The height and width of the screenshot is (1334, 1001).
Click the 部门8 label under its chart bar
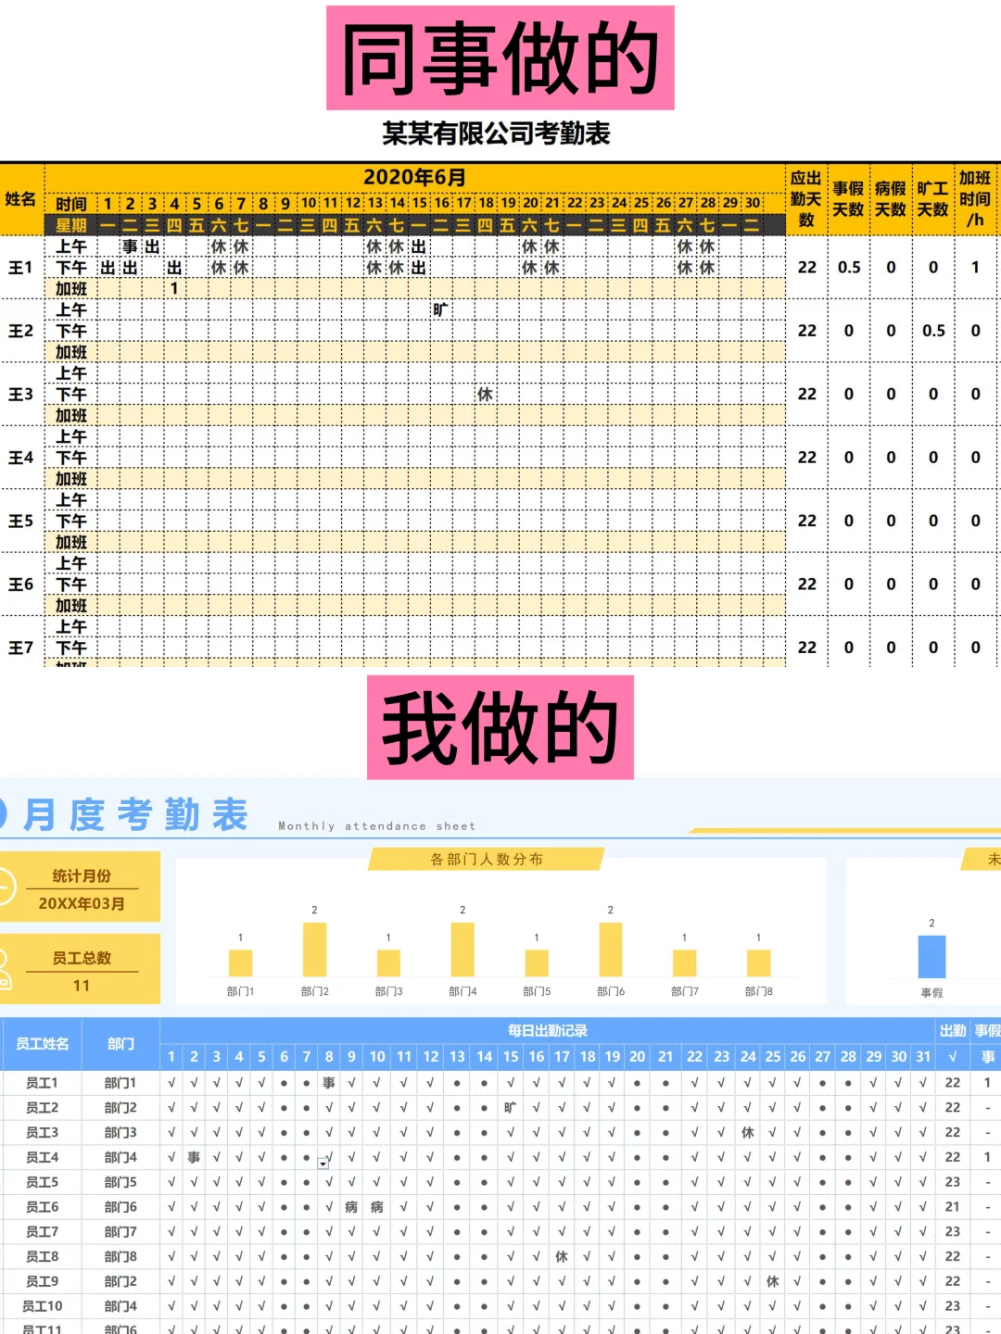pyautogui.click(x=758, y=989)
